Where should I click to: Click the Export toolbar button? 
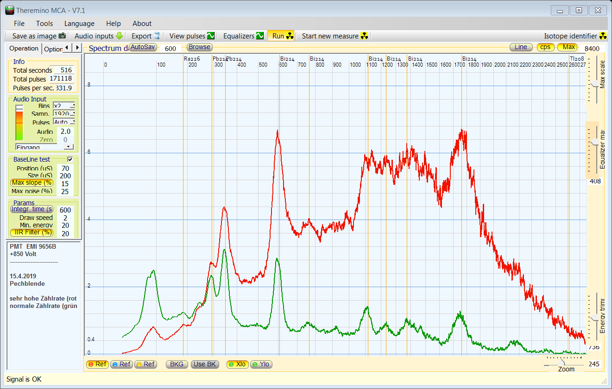pos(145,36)
